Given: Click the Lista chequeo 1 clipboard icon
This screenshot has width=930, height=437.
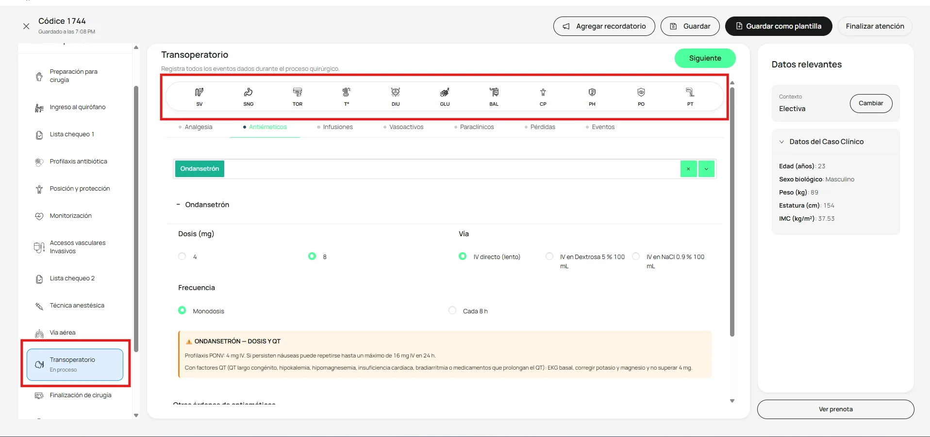Looking at the screenshot, I should [39, 135].
